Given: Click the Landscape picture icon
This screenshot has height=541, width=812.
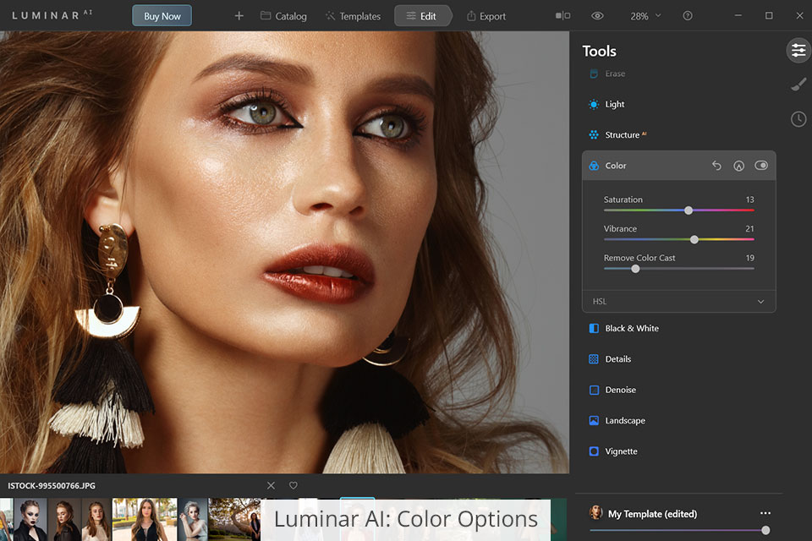Looking at the screenshot, I should tap(594, 420).
